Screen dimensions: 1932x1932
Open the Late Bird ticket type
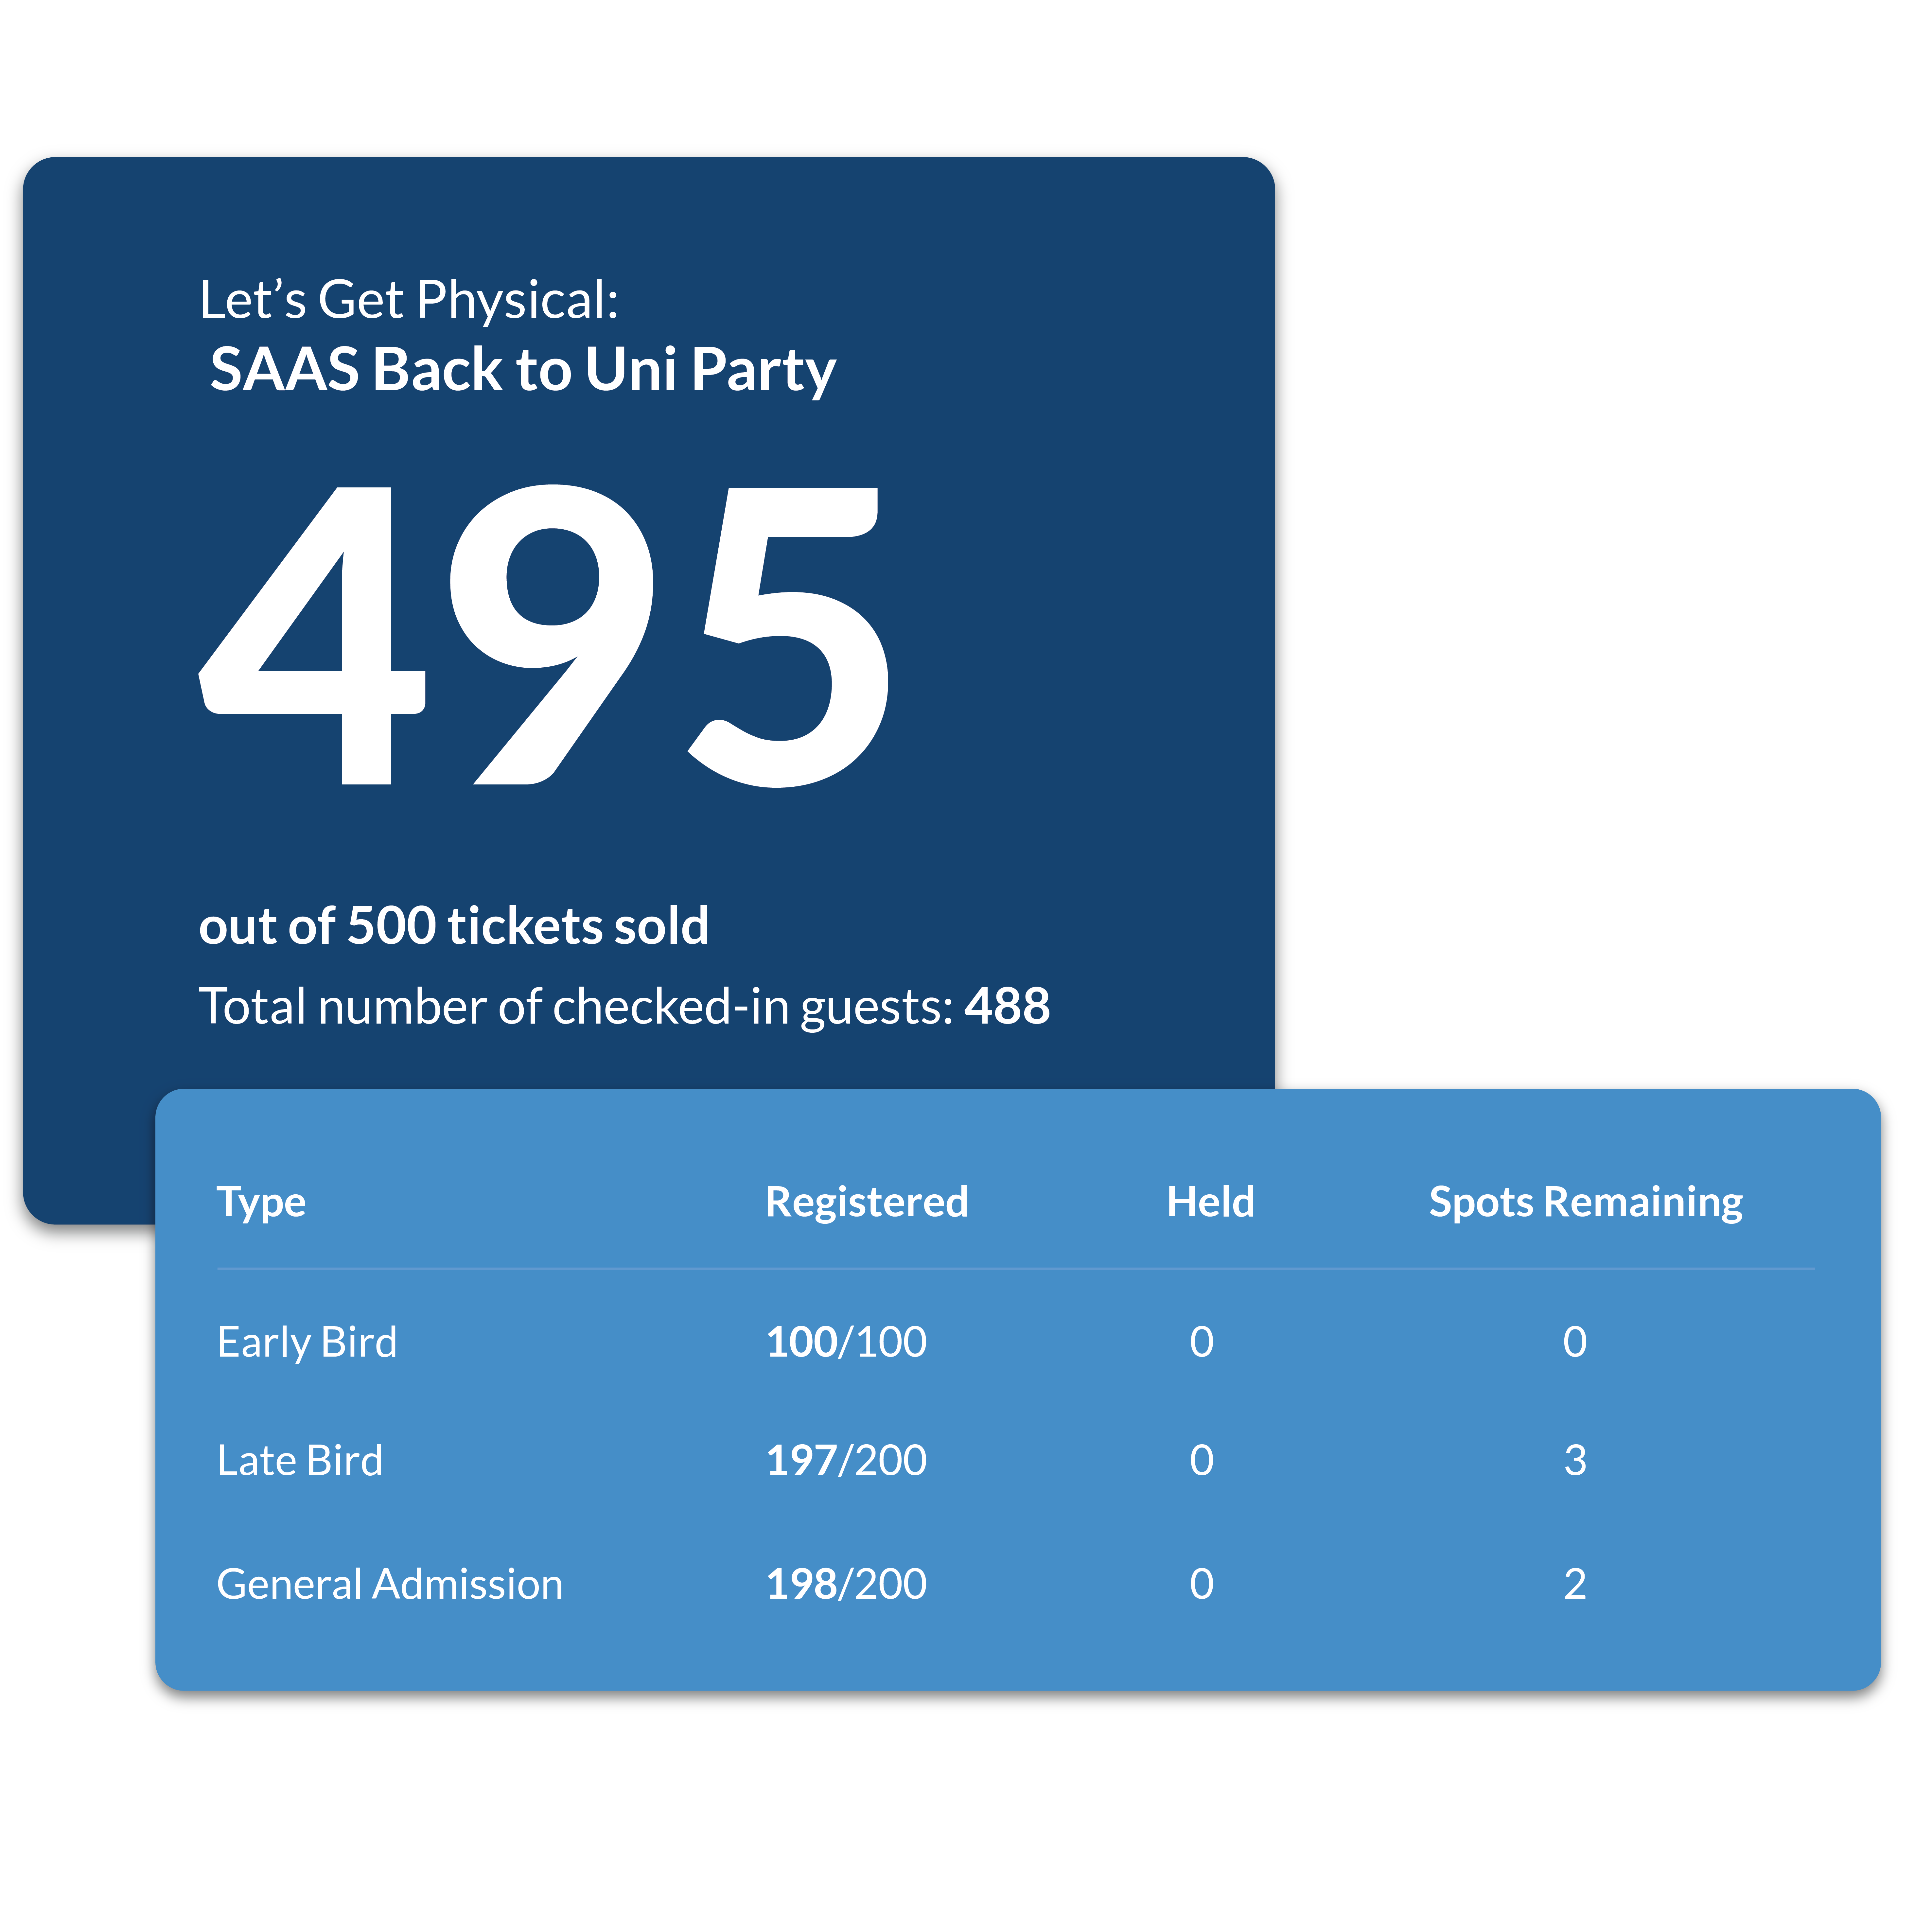click(300, 1461)
